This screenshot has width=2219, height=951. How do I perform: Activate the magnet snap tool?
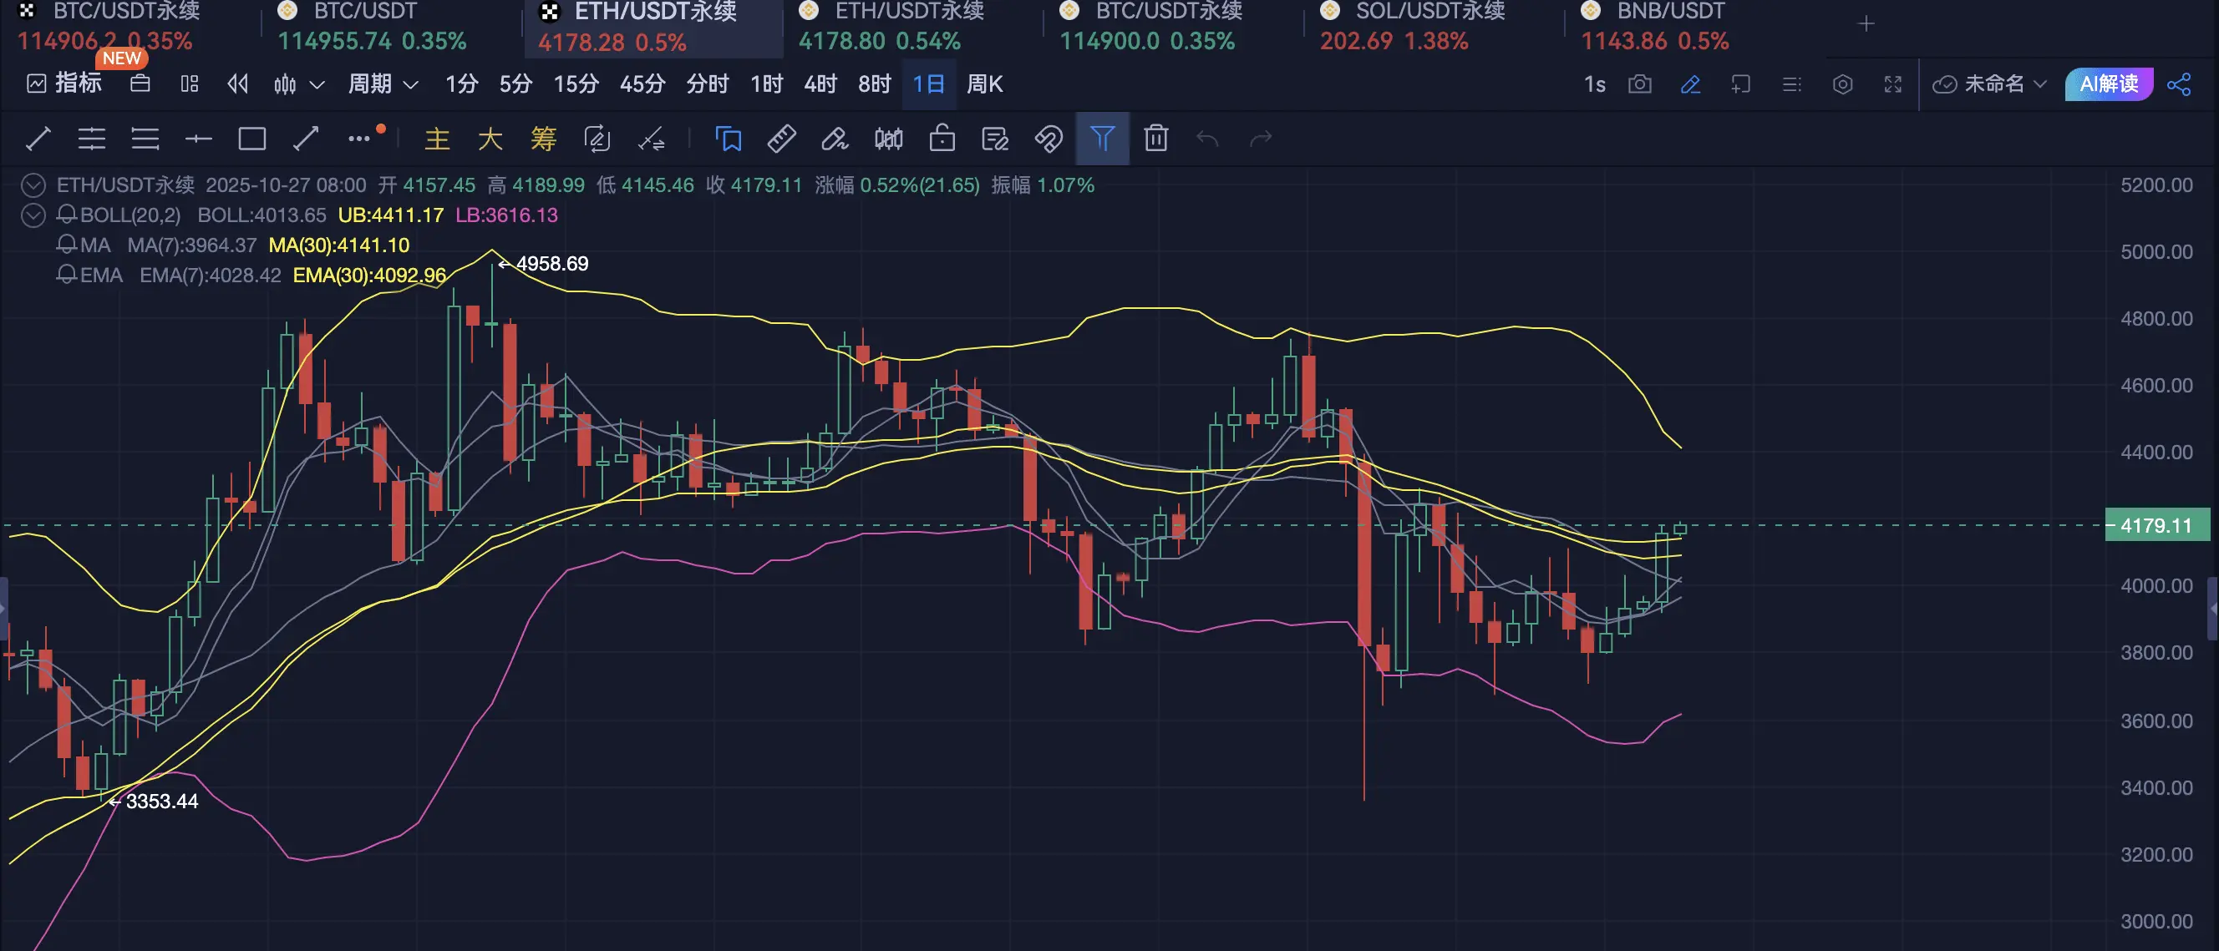[1049, 139]
